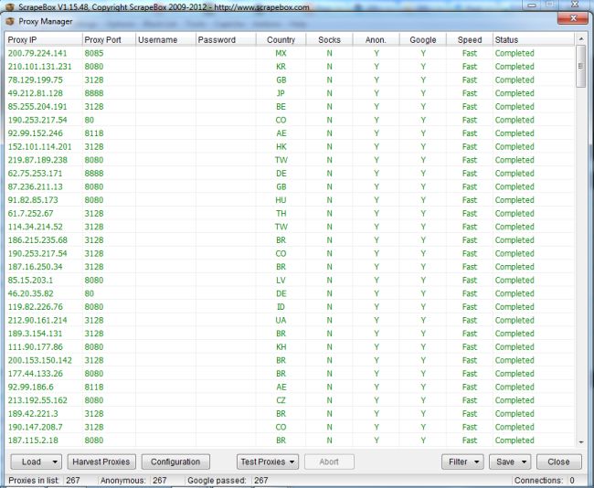
Task: Select proxy 49.212.81.128
Action: (x=291, y=93)
